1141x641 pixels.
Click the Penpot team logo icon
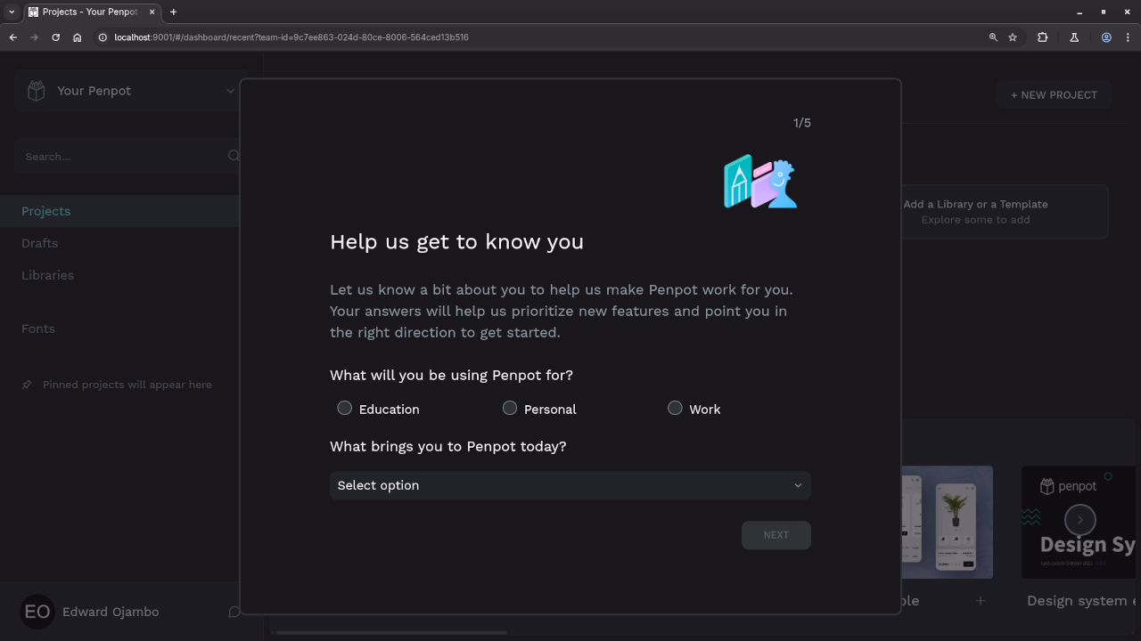point(36,91)
